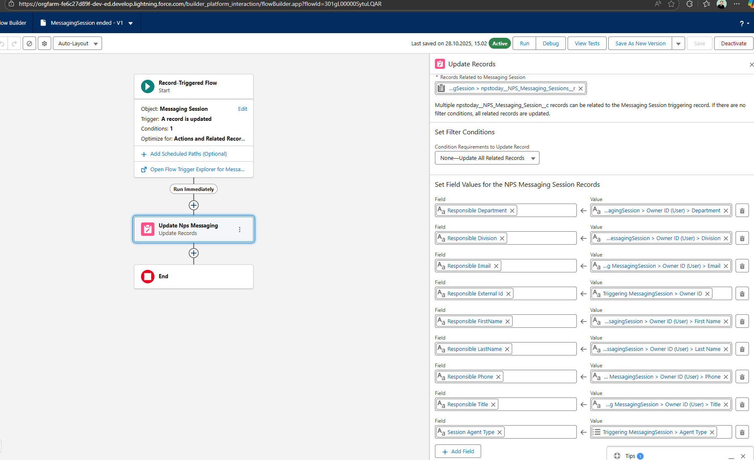
Task: Open the Condition Requirements dropdown showing None
Action: click(x=487, y=158)
